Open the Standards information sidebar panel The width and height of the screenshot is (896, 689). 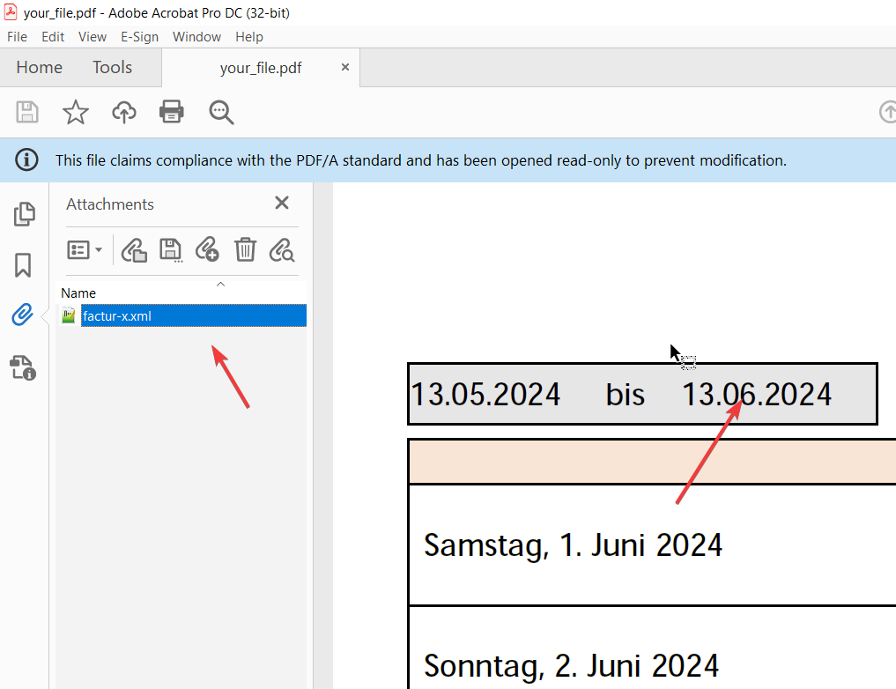23,367
